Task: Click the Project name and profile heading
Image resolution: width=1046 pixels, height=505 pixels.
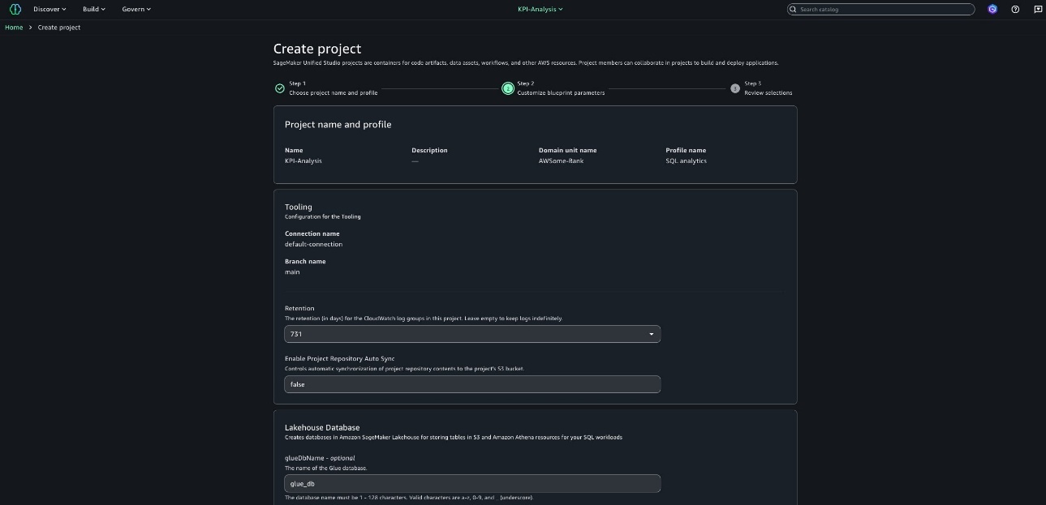Action: click(338, 125)
